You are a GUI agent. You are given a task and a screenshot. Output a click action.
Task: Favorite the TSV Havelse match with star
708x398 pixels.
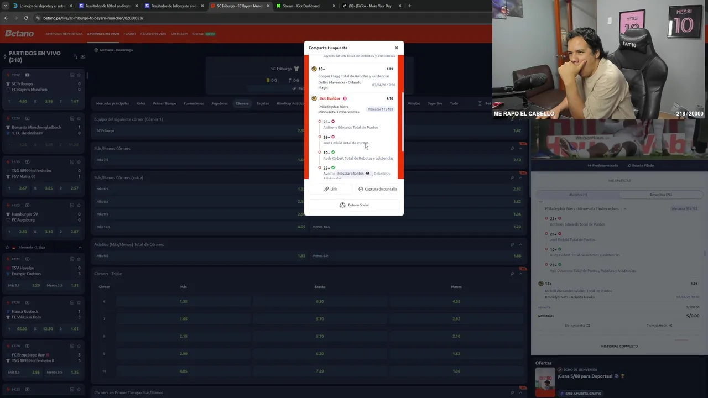click(x=79, y=259)
